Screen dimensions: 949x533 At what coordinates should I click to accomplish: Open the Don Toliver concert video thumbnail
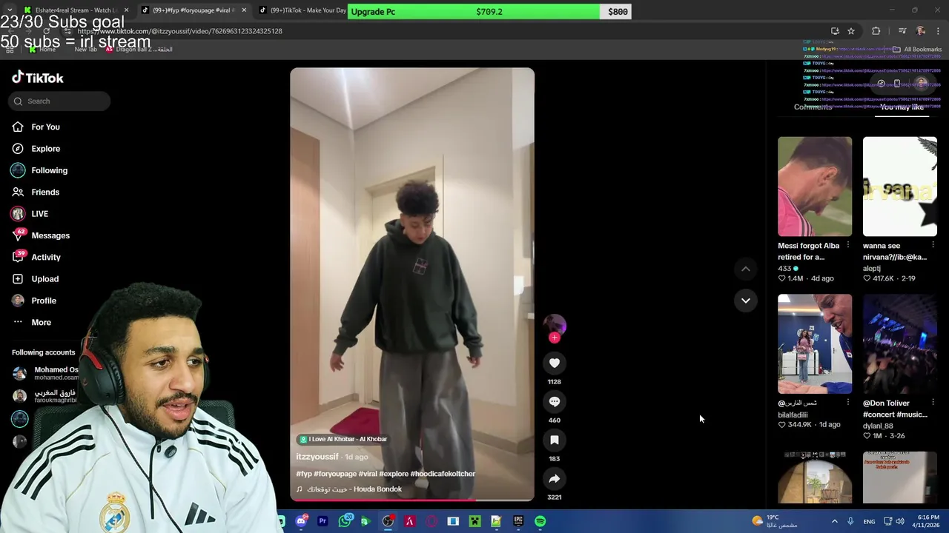pos(900,344)
